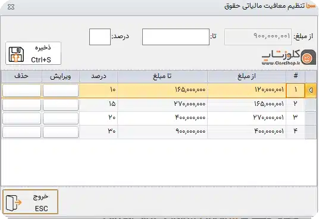319x219 pixels.
Task: Click the خروج ESC exit button
Action: pos(30,202)
